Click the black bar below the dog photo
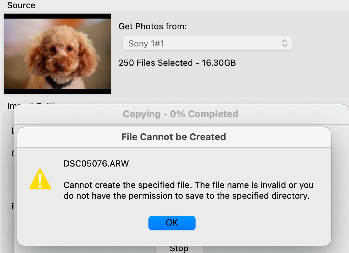This screenshot has height=253, width=349. click(x=58, y=92)
